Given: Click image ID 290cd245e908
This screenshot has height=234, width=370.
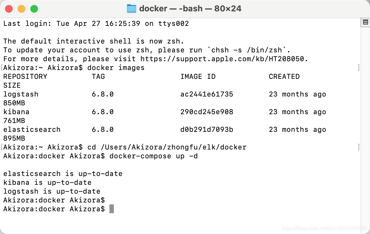Looking at the screenshot, I should click(x=207, y=112).
